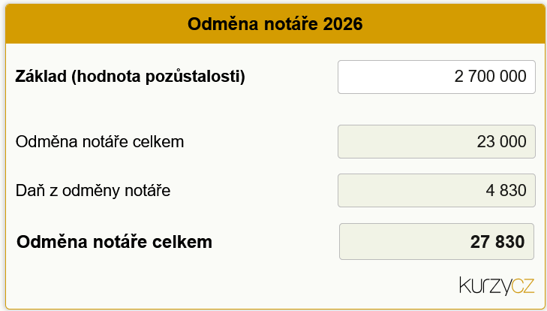Click the year 2026 in the header
The image size is (547, 311).
point(343,24)
